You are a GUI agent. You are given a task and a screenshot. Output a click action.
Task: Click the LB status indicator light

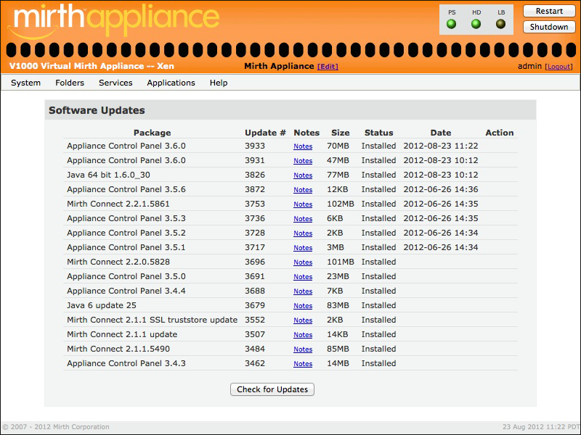tap(500, 25)
